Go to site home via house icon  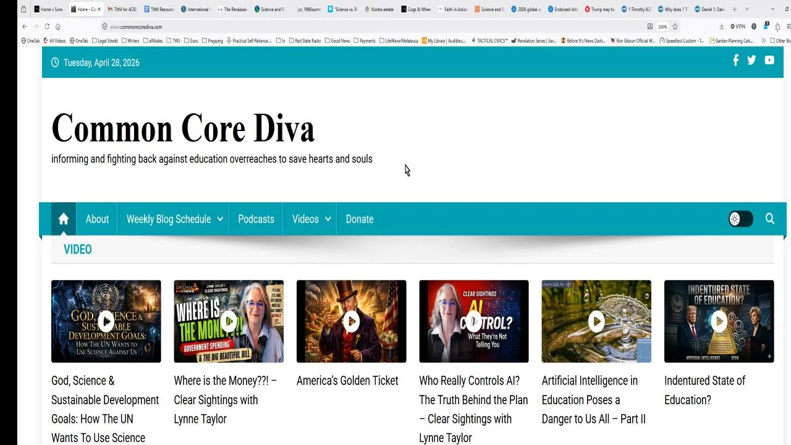pyautogui.click(x=63, y=219)
